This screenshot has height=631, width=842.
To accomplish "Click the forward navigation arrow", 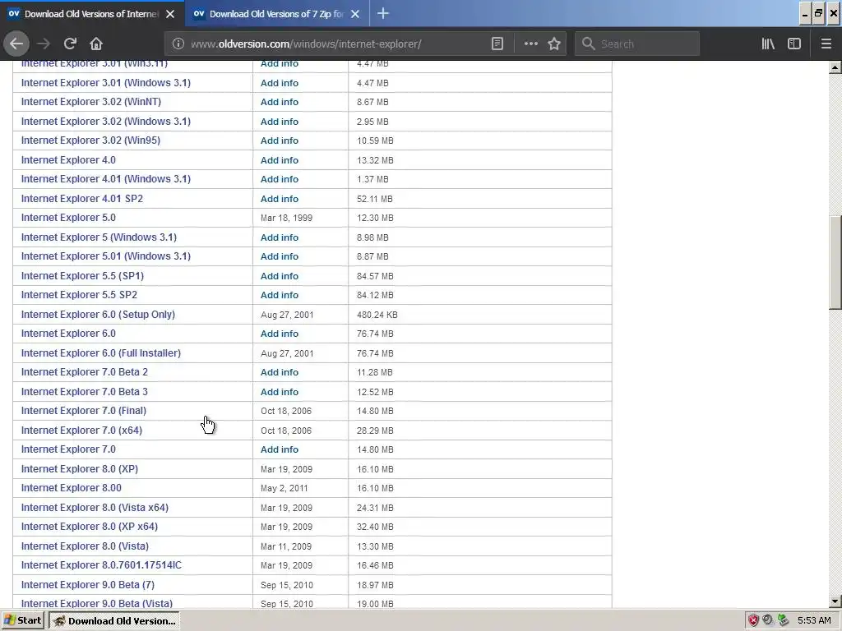I will pyautogui.click(x=44, y=44).
